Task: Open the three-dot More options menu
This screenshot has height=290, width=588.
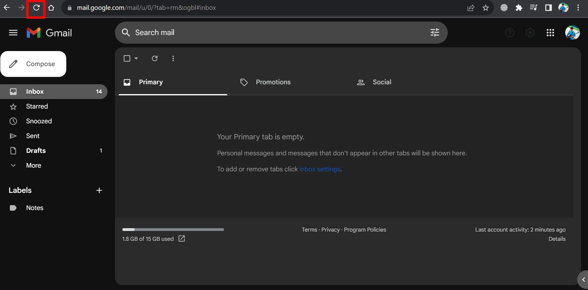Action: (x=173, y=58)
